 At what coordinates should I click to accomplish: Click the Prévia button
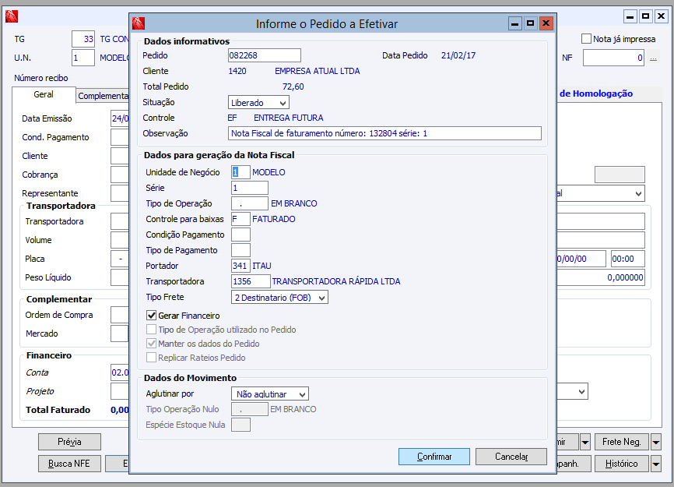[69, 442]
